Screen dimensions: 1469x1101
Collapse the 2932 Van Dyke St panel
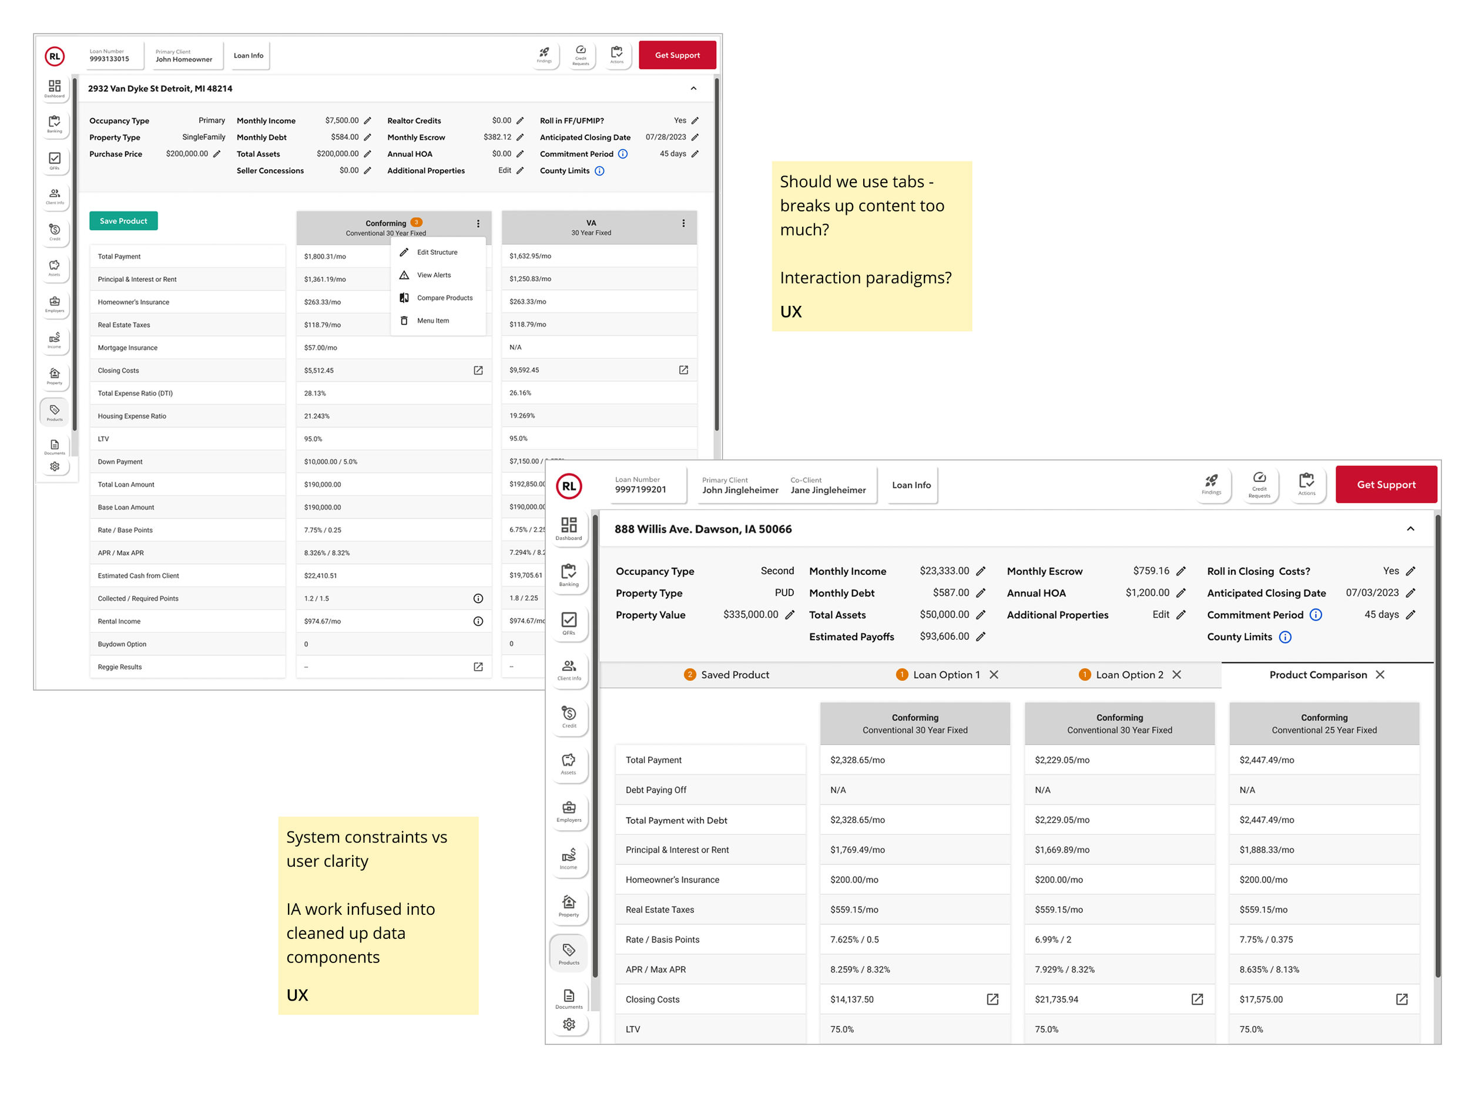(x=693, y=88)
